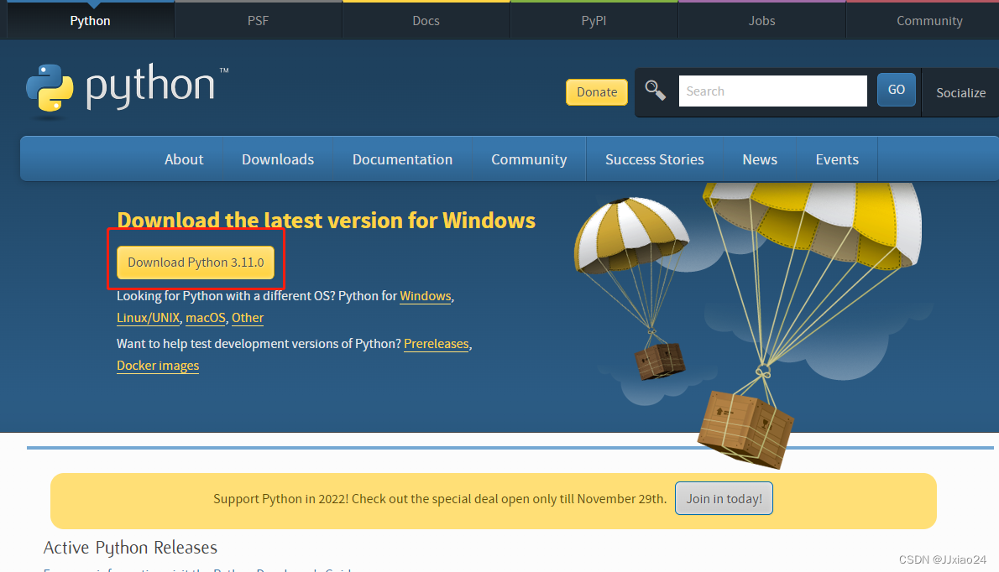999x572 pixels.
Task: Click the magnifying glass search icon
Action: [655, 91]
